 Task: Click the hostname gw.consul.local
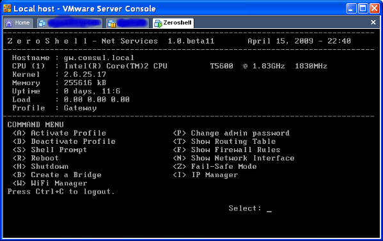tap(99, 58)
